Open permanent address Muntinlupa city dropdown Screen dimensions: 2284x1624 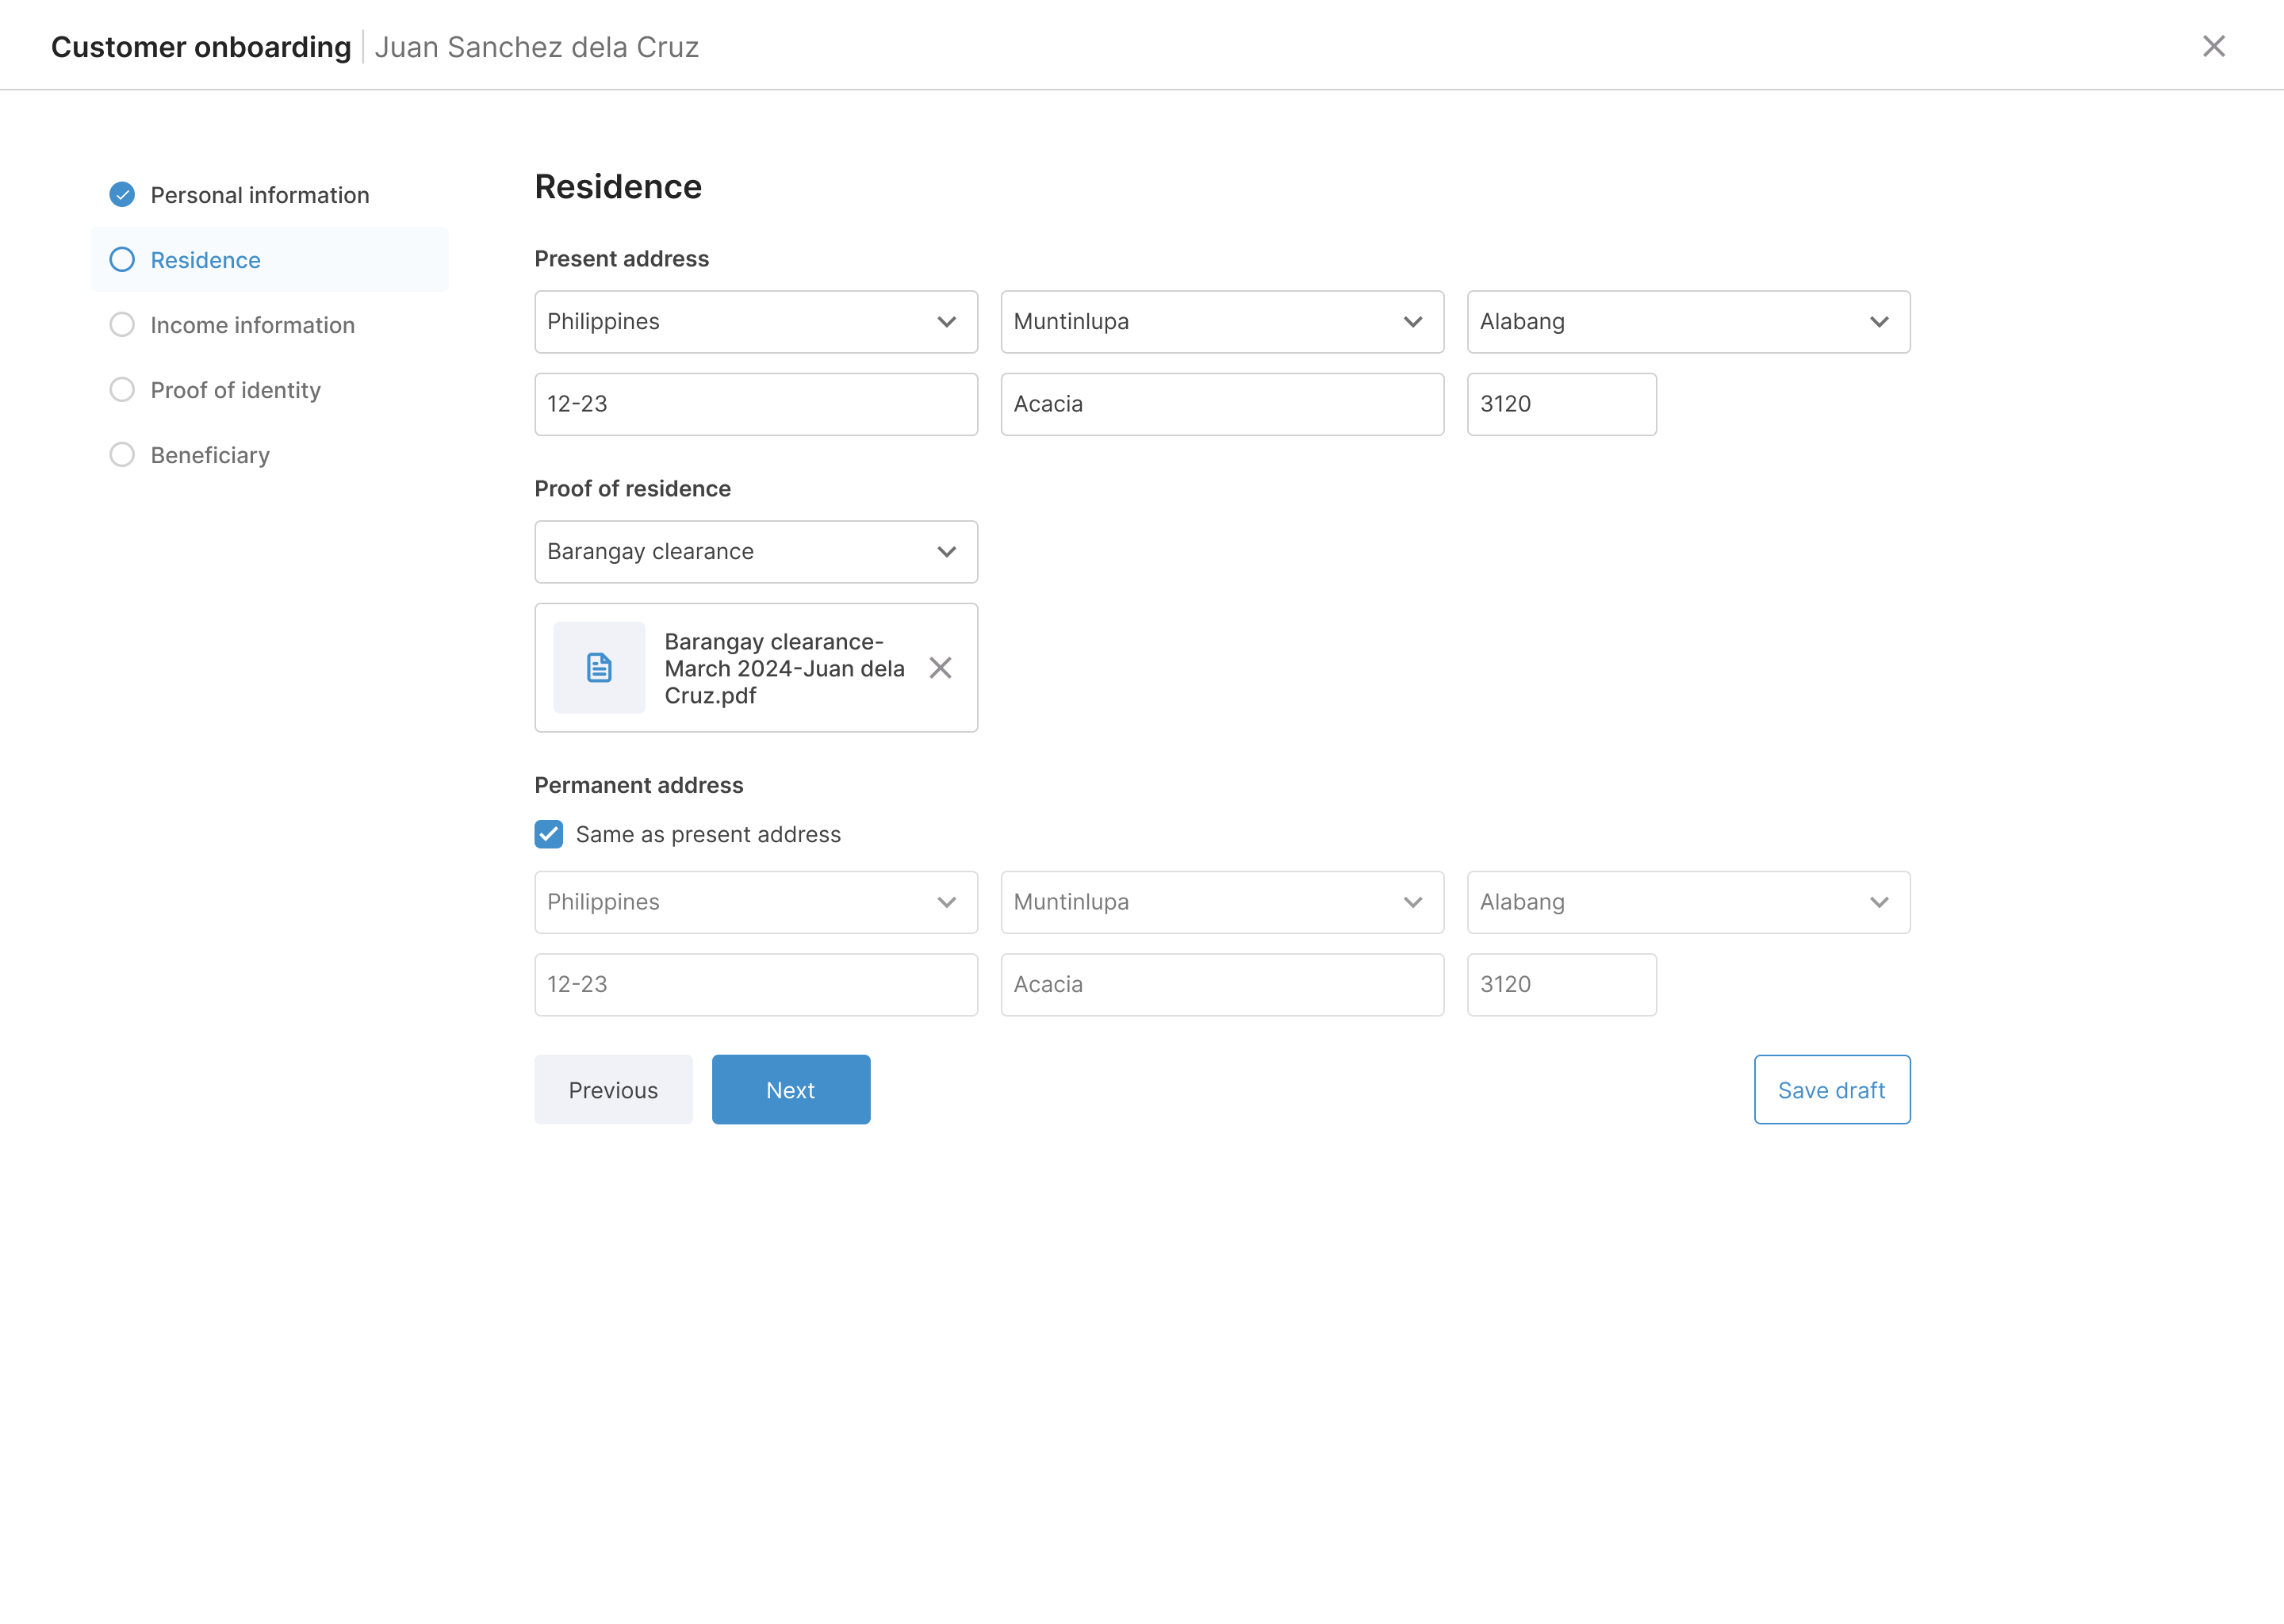point(1221,902)
